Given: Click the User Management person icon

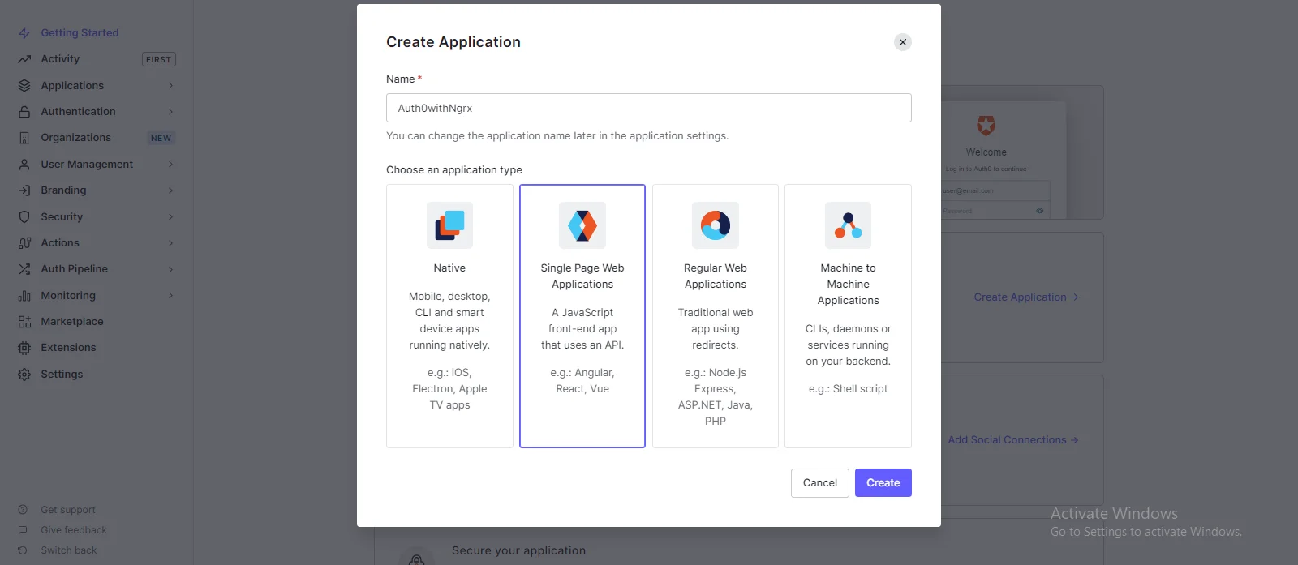Looking at the screenshot, I should (x=24, y=165).
